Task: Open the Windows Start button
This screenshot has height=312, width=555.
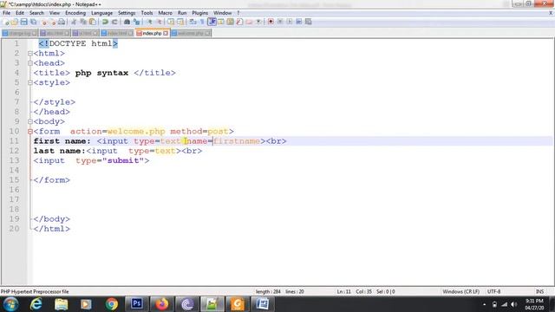Action: pos(10,304)
